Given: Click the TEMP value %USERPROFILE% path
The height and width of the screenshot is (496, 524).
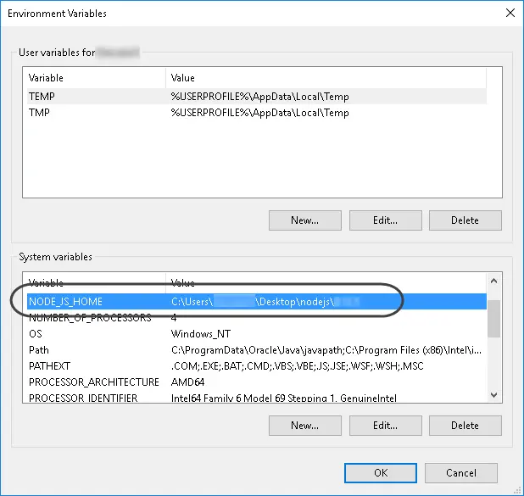Looking at the screenshot, I should 260,97.
